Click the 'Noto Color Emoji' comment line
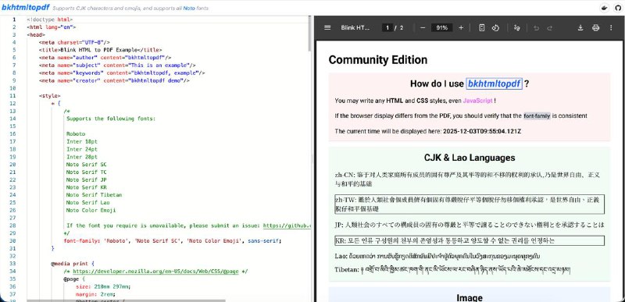The width and height of the screenshot is (625, 302). 91,211
